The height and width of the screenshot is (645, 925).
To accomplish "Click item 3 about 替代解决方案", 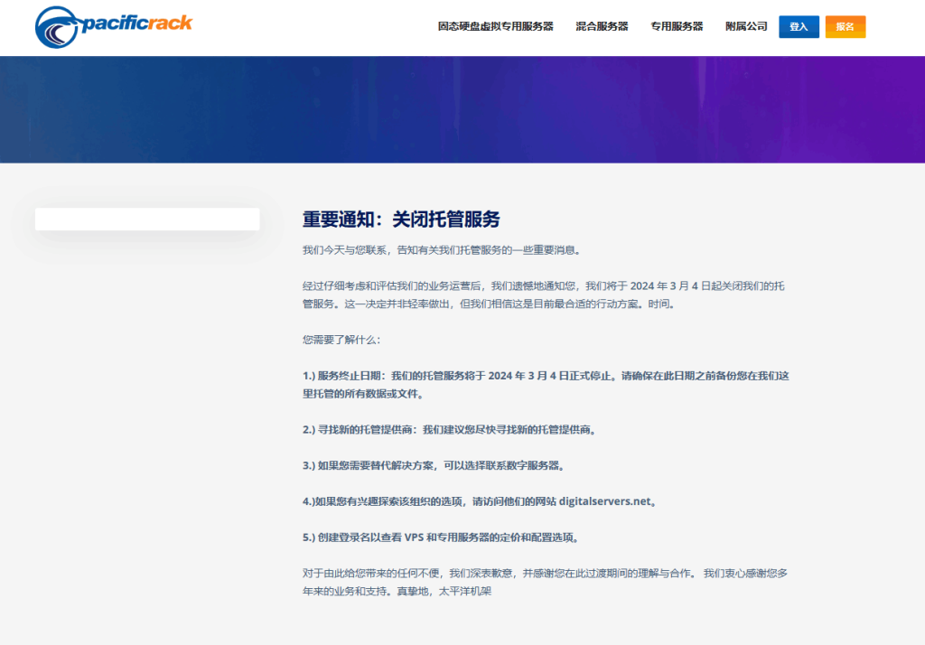I will [x=433, y=466].
